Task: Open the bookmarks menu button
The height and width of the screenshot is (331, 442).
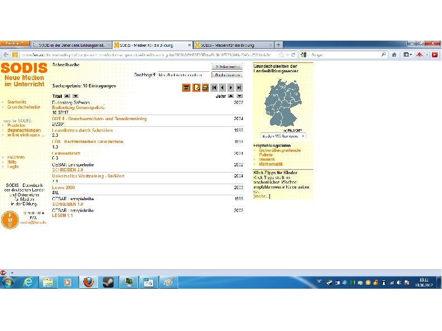Action: tap(407, 55)
